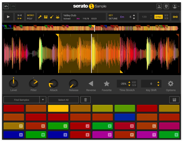Click the undo arrow icon

[6, 6]
